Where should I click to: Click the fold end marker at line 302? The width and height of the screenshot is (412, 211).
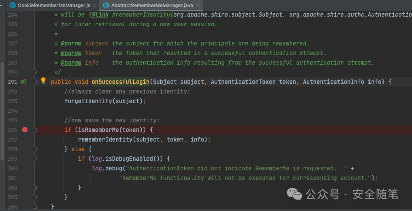click(35, 187)
